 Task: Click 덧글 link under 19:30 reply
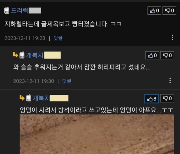pyautogui.click(x=67, y=81)
